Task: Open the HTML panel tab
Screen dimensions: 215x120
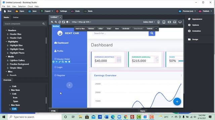Action: (x=53, y=111)
